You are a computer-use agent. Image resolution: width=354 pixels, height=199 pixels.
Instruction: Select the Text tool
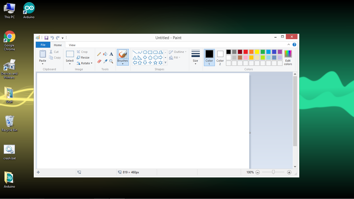pyautogui.click(x=111, y=54)
